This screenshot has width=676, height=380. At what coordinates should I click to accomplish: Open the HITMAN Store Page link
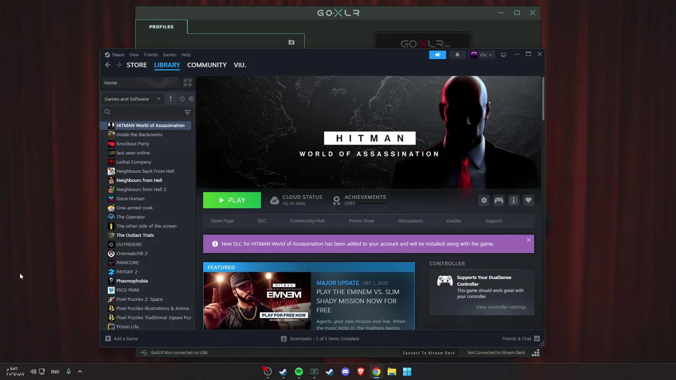point(222,221)
